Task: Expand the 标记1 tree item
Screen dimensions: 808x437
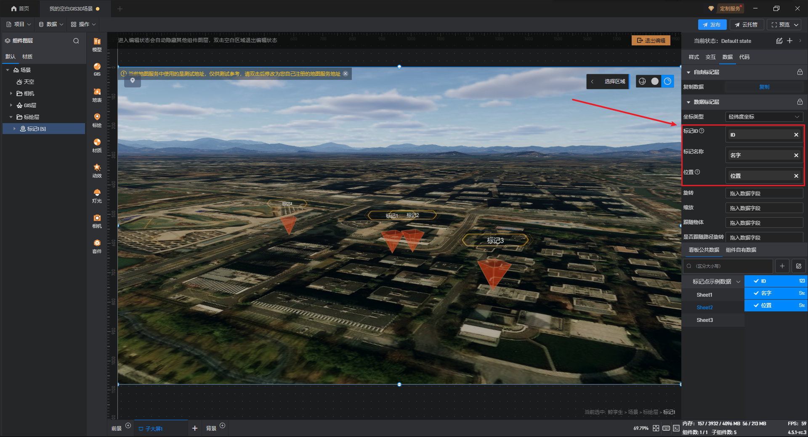Action: (14, 129)
